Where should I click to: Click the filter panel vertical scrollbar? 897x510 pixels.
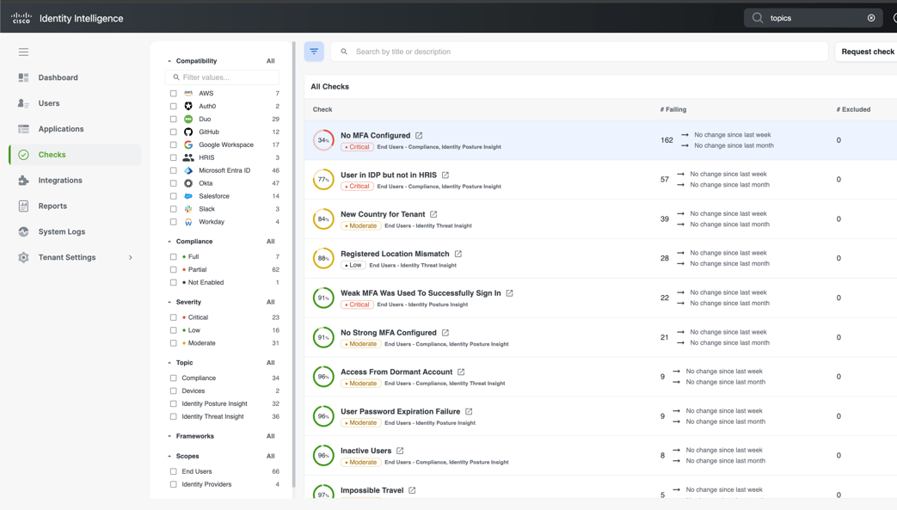point(294,263)
